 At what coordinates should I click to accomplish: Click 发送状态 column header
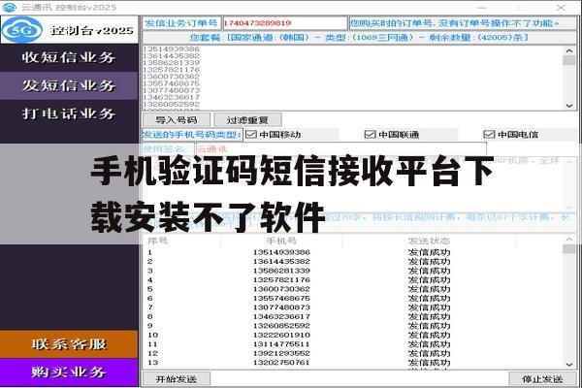point(429,241)
